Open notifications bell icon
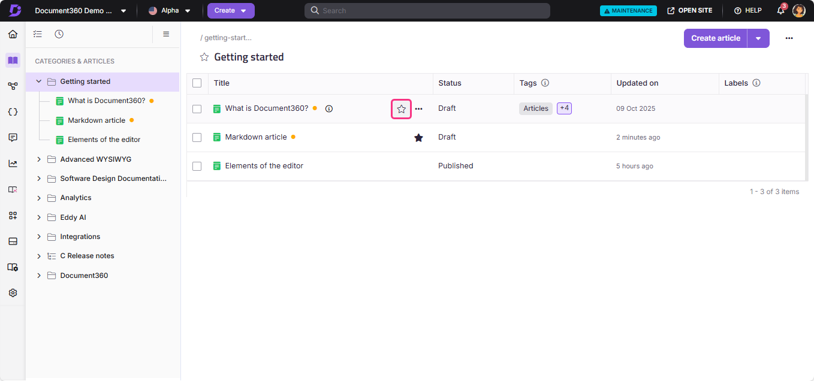814x381 pixels. pyautogui.click(x=780, y=11)
